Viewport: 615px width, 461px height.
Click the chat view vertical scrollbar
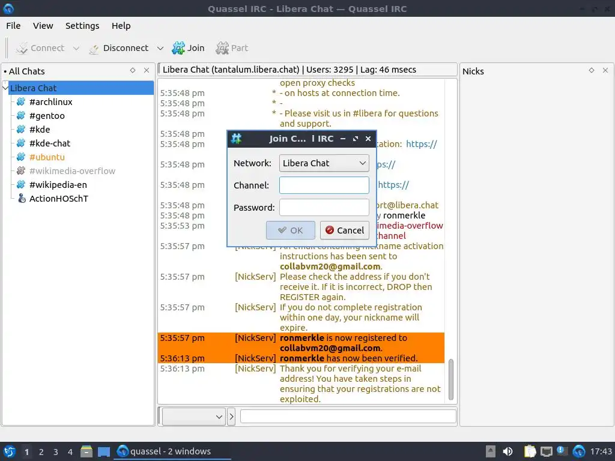(451, 379)
